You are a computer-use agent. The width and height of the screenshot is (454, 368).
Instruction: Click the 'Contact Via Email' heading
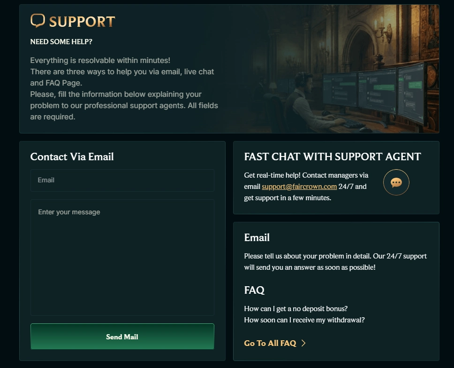72,157
